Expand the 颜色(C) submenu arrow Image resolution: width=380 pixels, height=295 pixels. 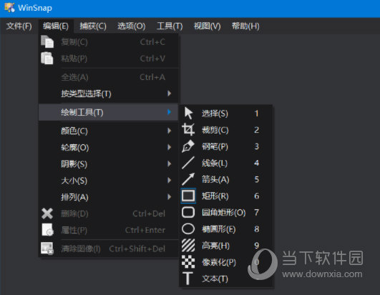(x=170, y=131)
